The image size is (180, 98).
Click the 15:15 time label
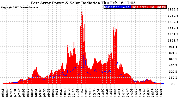coord(136,93)
